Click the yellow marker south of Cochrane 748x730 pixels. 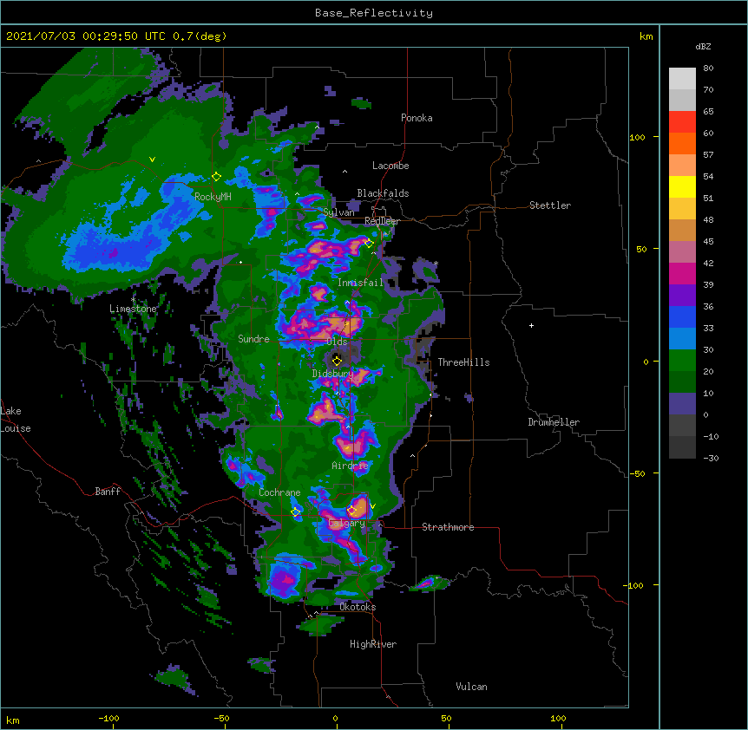click(x=296, y=512)
